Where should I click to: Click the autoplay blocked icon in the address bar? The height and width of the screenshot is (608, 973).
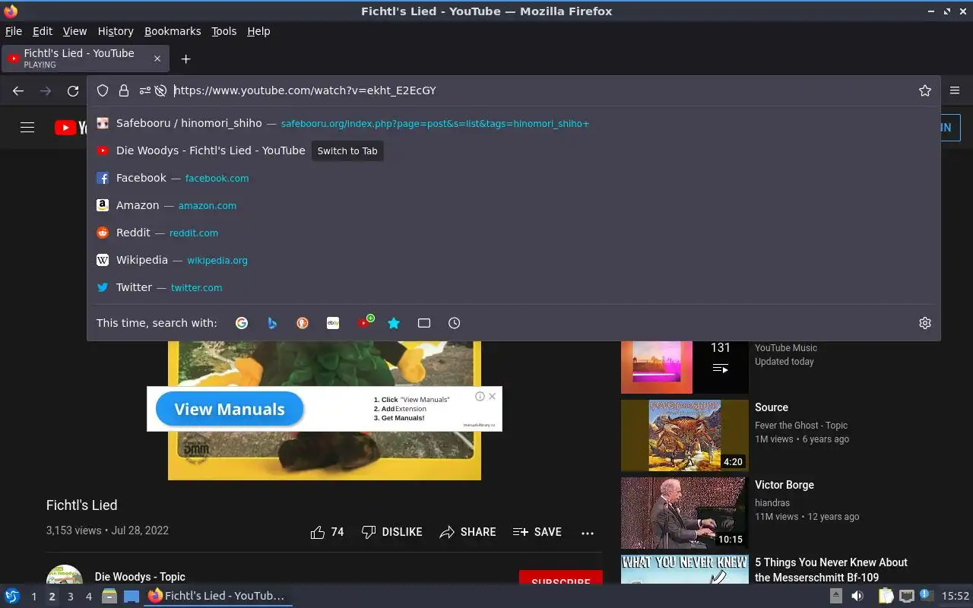(160, 90)
